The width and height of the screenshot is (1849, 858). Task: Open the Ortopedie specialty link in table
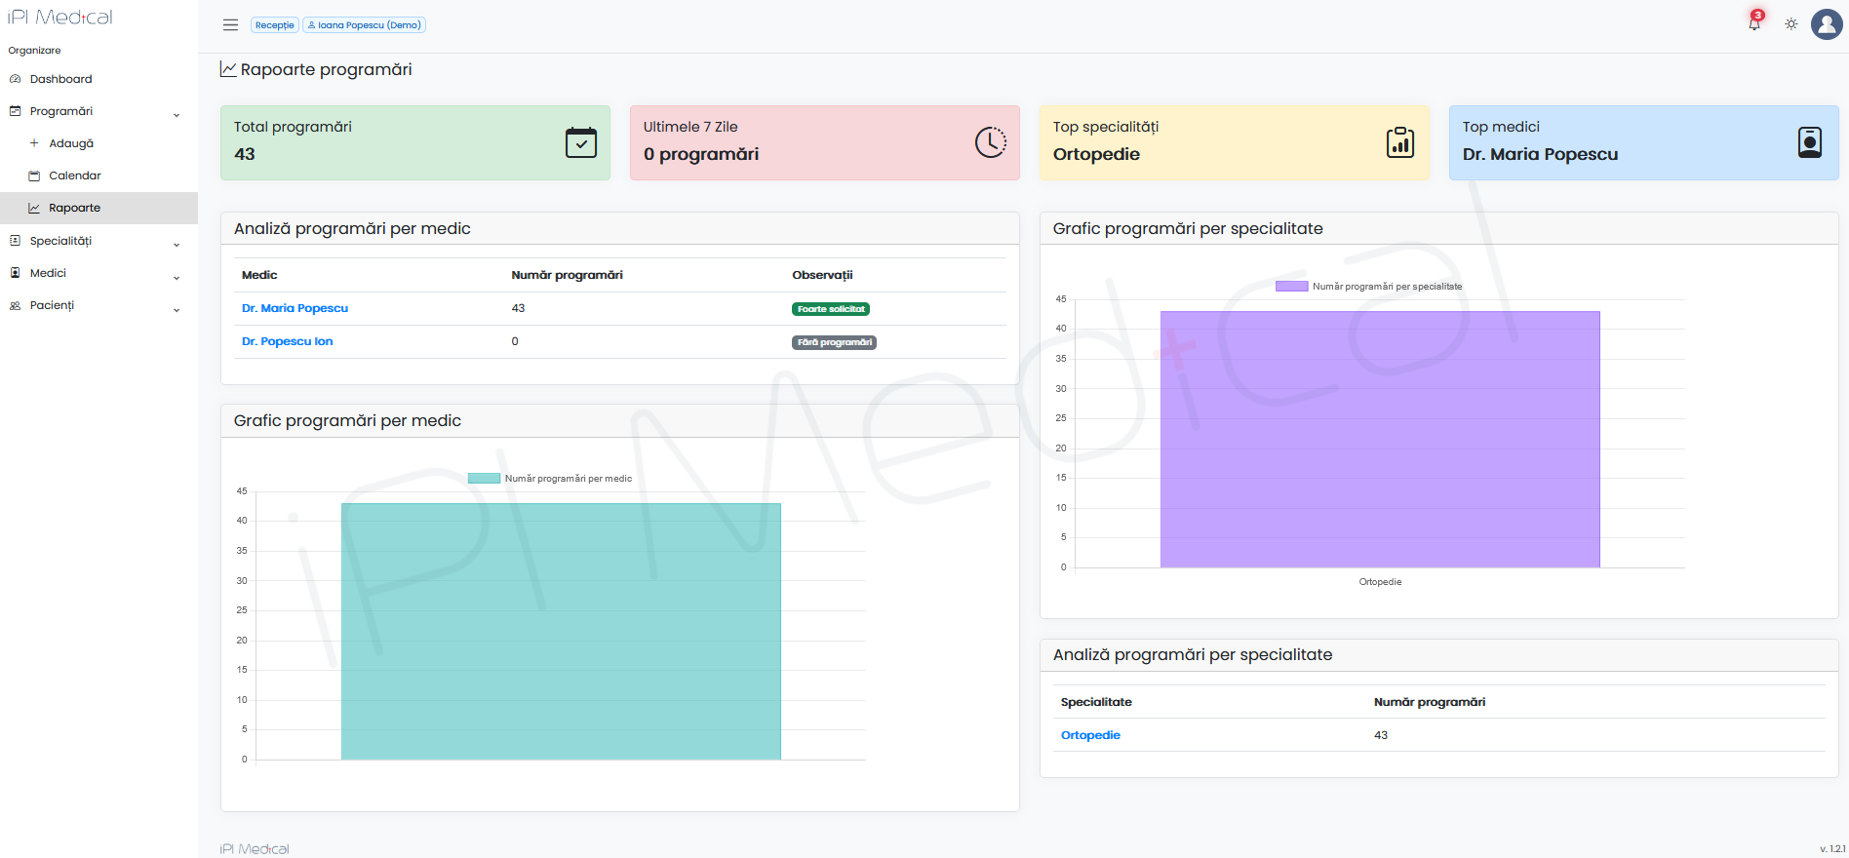(x=1090, y=735)
